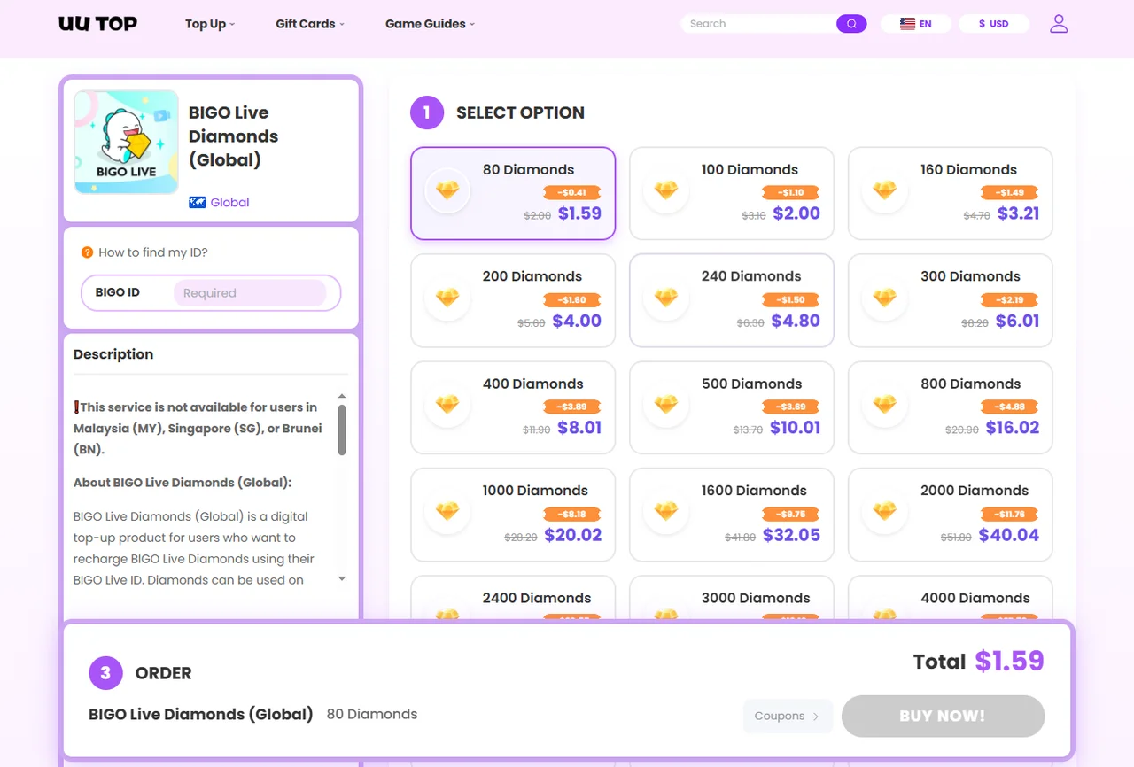The width and height of the screenshot is (1134, 767).
Task: Click the $1.59 price on 80 Diamonds
Action: click(x=579, y=213)
